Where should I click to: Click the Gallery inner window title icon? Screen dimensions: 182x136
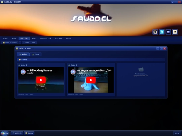point(17,48)
